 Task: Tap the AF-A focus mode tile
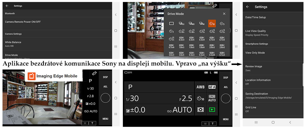(212, 87)
